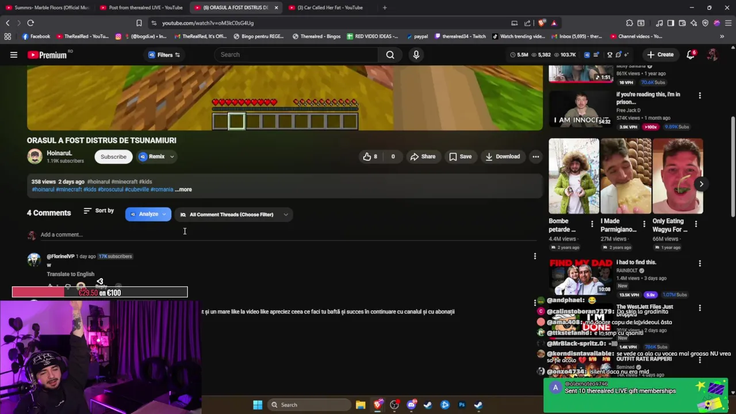Click the YouTube search input field
Viewport: 736px width, 414px height.
[296, 55]
